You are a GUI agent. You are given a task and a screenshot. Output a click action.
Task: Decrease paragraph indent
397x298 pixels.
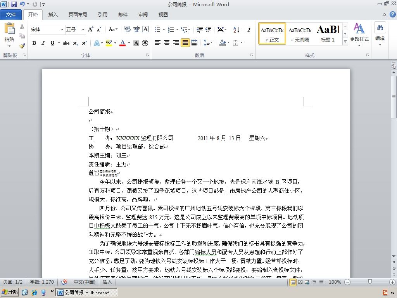pyautogui.click(x=200, y=29)
